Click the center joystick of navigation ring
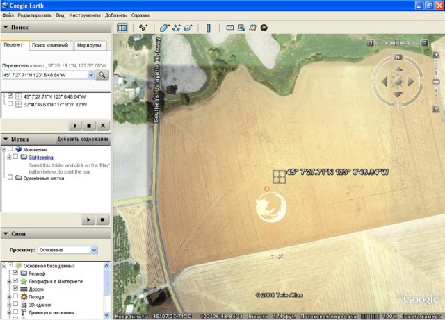 click(x=398, y=82)
